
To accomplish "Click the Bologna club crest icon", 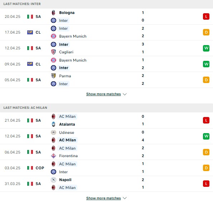I will coord(54,13).
